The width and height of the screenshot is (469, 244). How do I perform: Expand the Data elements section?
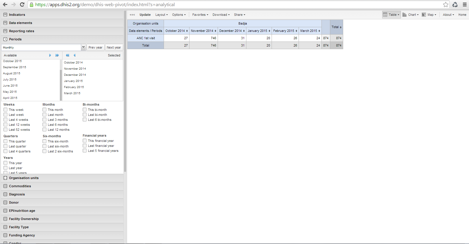click(x=21, y=23)
